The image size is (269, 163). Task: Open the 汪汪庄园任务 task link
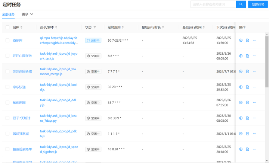pyautogui.click(x=22, y=56)
